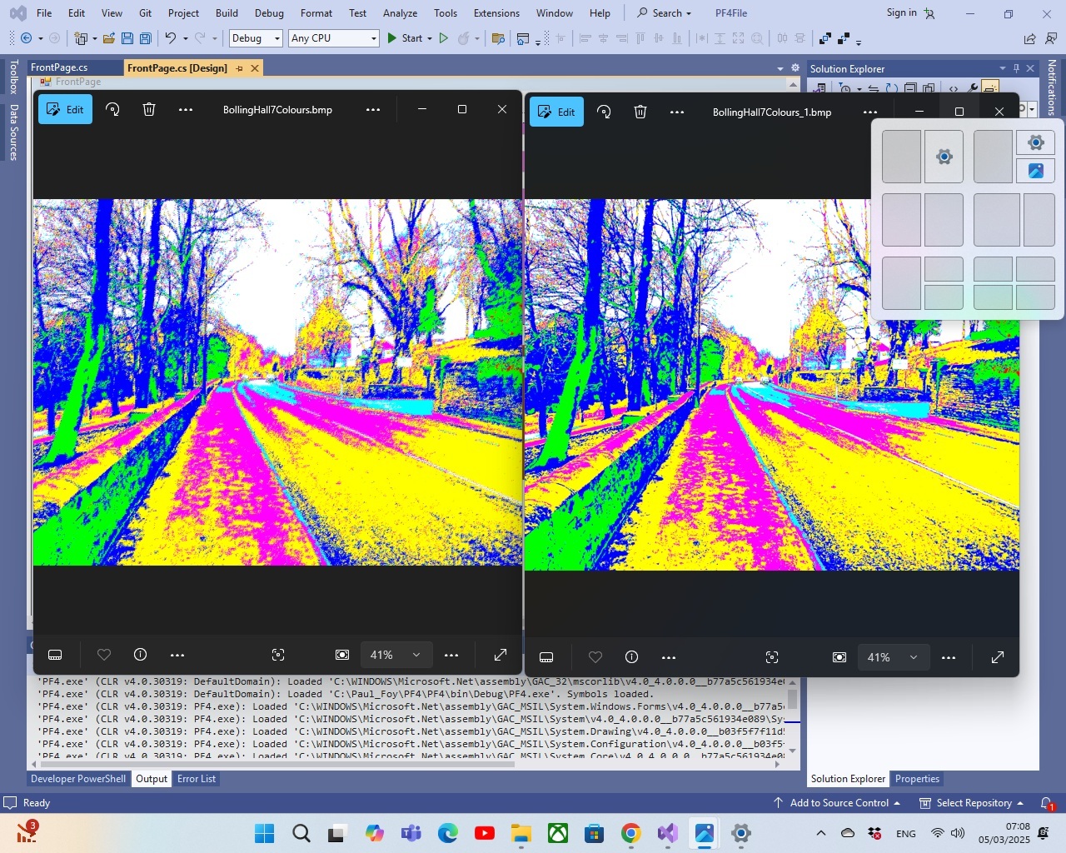Viewport: 1066px width, 853px height.
Task: Select the left-half snap layout zone
Action: pos(901,157)
